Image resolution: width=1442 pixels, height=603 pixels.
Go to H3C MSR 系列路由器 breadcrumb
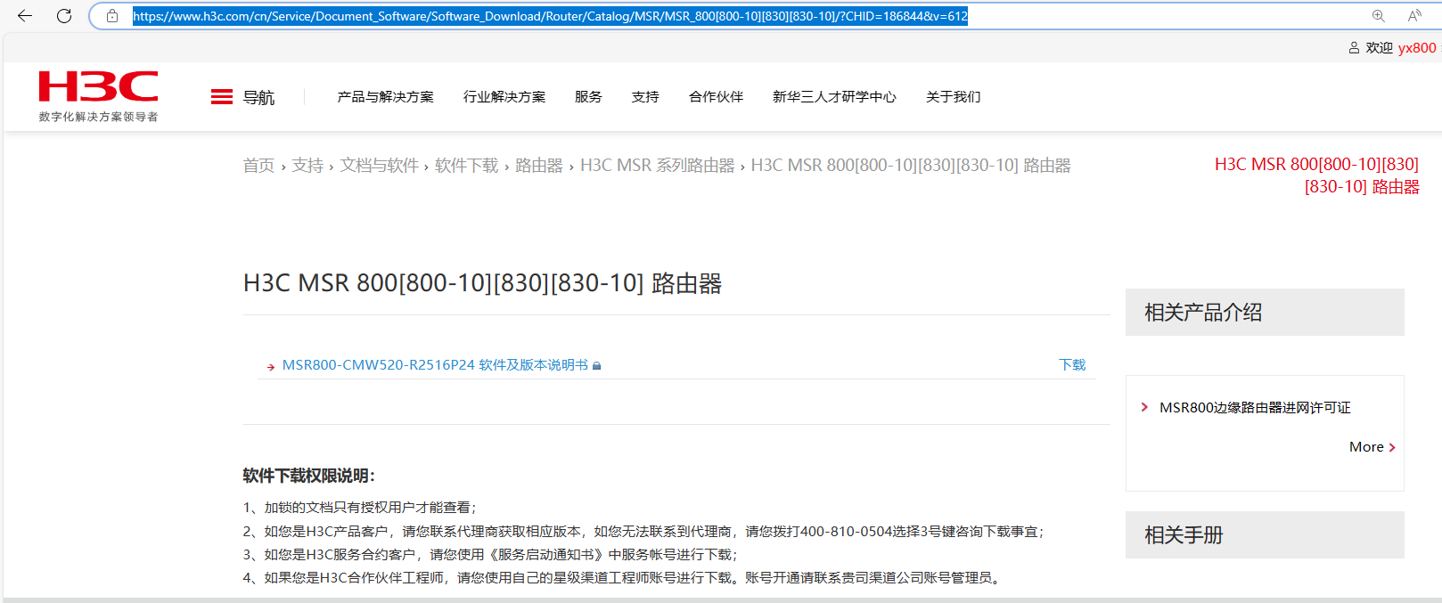click(658, 166)
